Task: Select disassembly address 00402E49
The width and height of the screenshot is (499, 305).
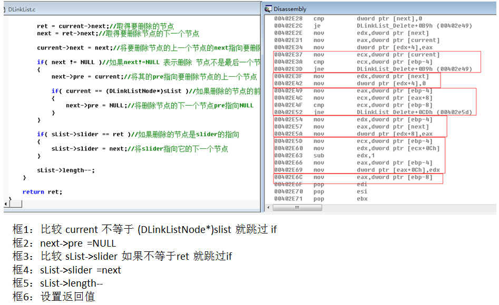Action: (x=288, y=90)
